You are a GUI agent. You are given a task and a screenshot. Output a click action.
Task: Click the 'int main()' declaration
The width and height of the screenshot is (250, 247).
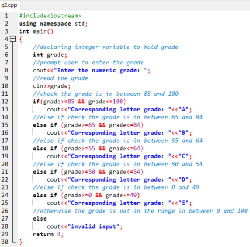[x=36, y=31]
